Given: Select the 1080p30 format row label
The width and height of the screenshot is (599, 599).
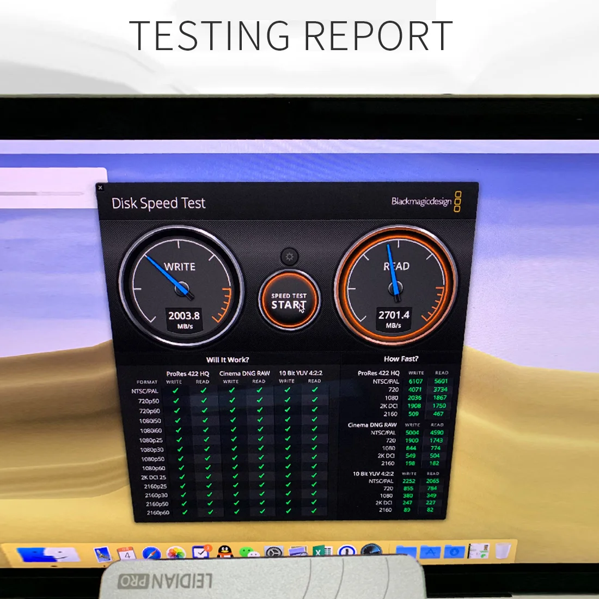Looking at the screenshot, I should pos(152,450).
